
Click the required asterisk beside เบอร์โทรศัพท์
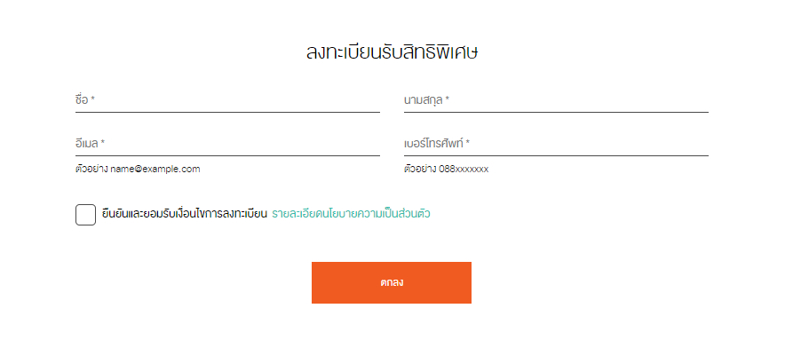click(468, 143)
